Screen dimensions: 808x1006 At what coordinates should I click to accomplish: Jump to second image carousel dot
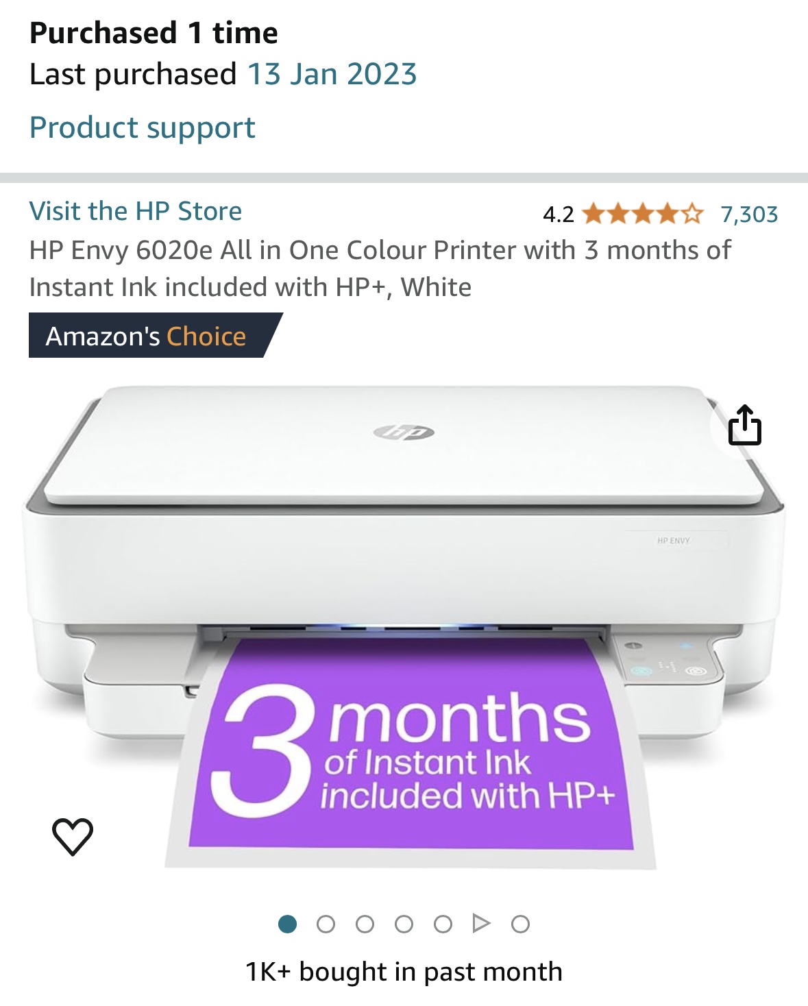tap(326, 924)
